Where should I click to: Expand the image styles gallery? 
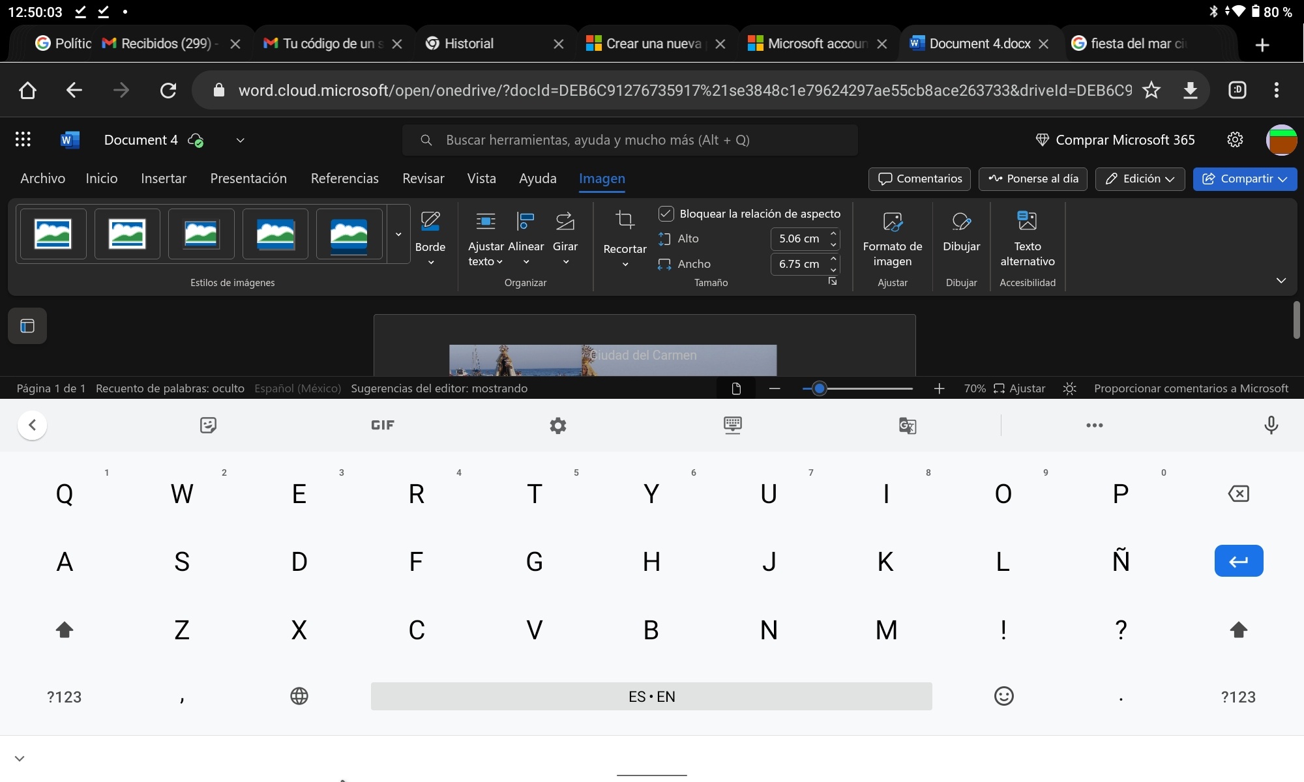pos(398,235)
